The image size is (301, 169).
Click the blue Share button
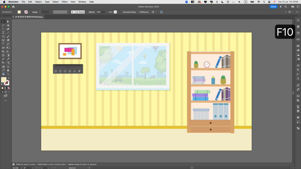click(x=273, y=7)
